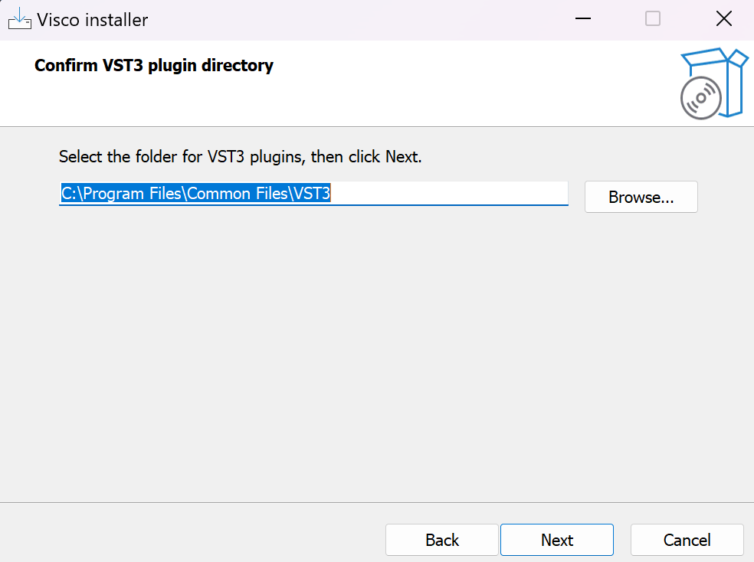Close the Visco installer window
The image size is (754, 562).
[723, 19]
